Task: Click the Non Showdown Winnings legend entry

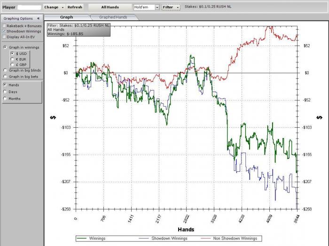Action: [x=229, y=238]
